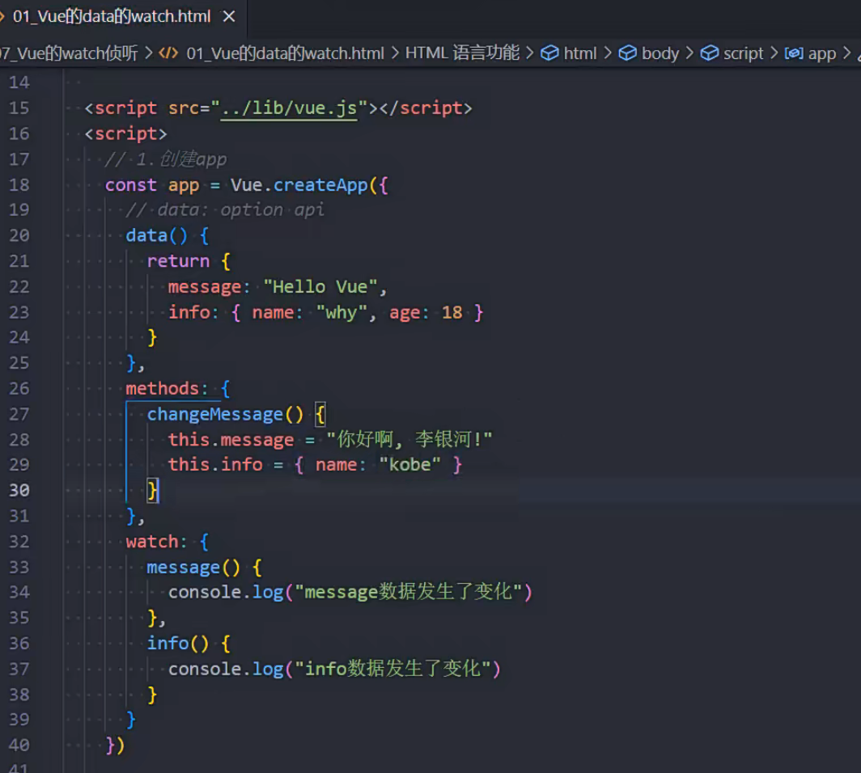Select the script symbol breadcrumb

[x=743, y=53]
